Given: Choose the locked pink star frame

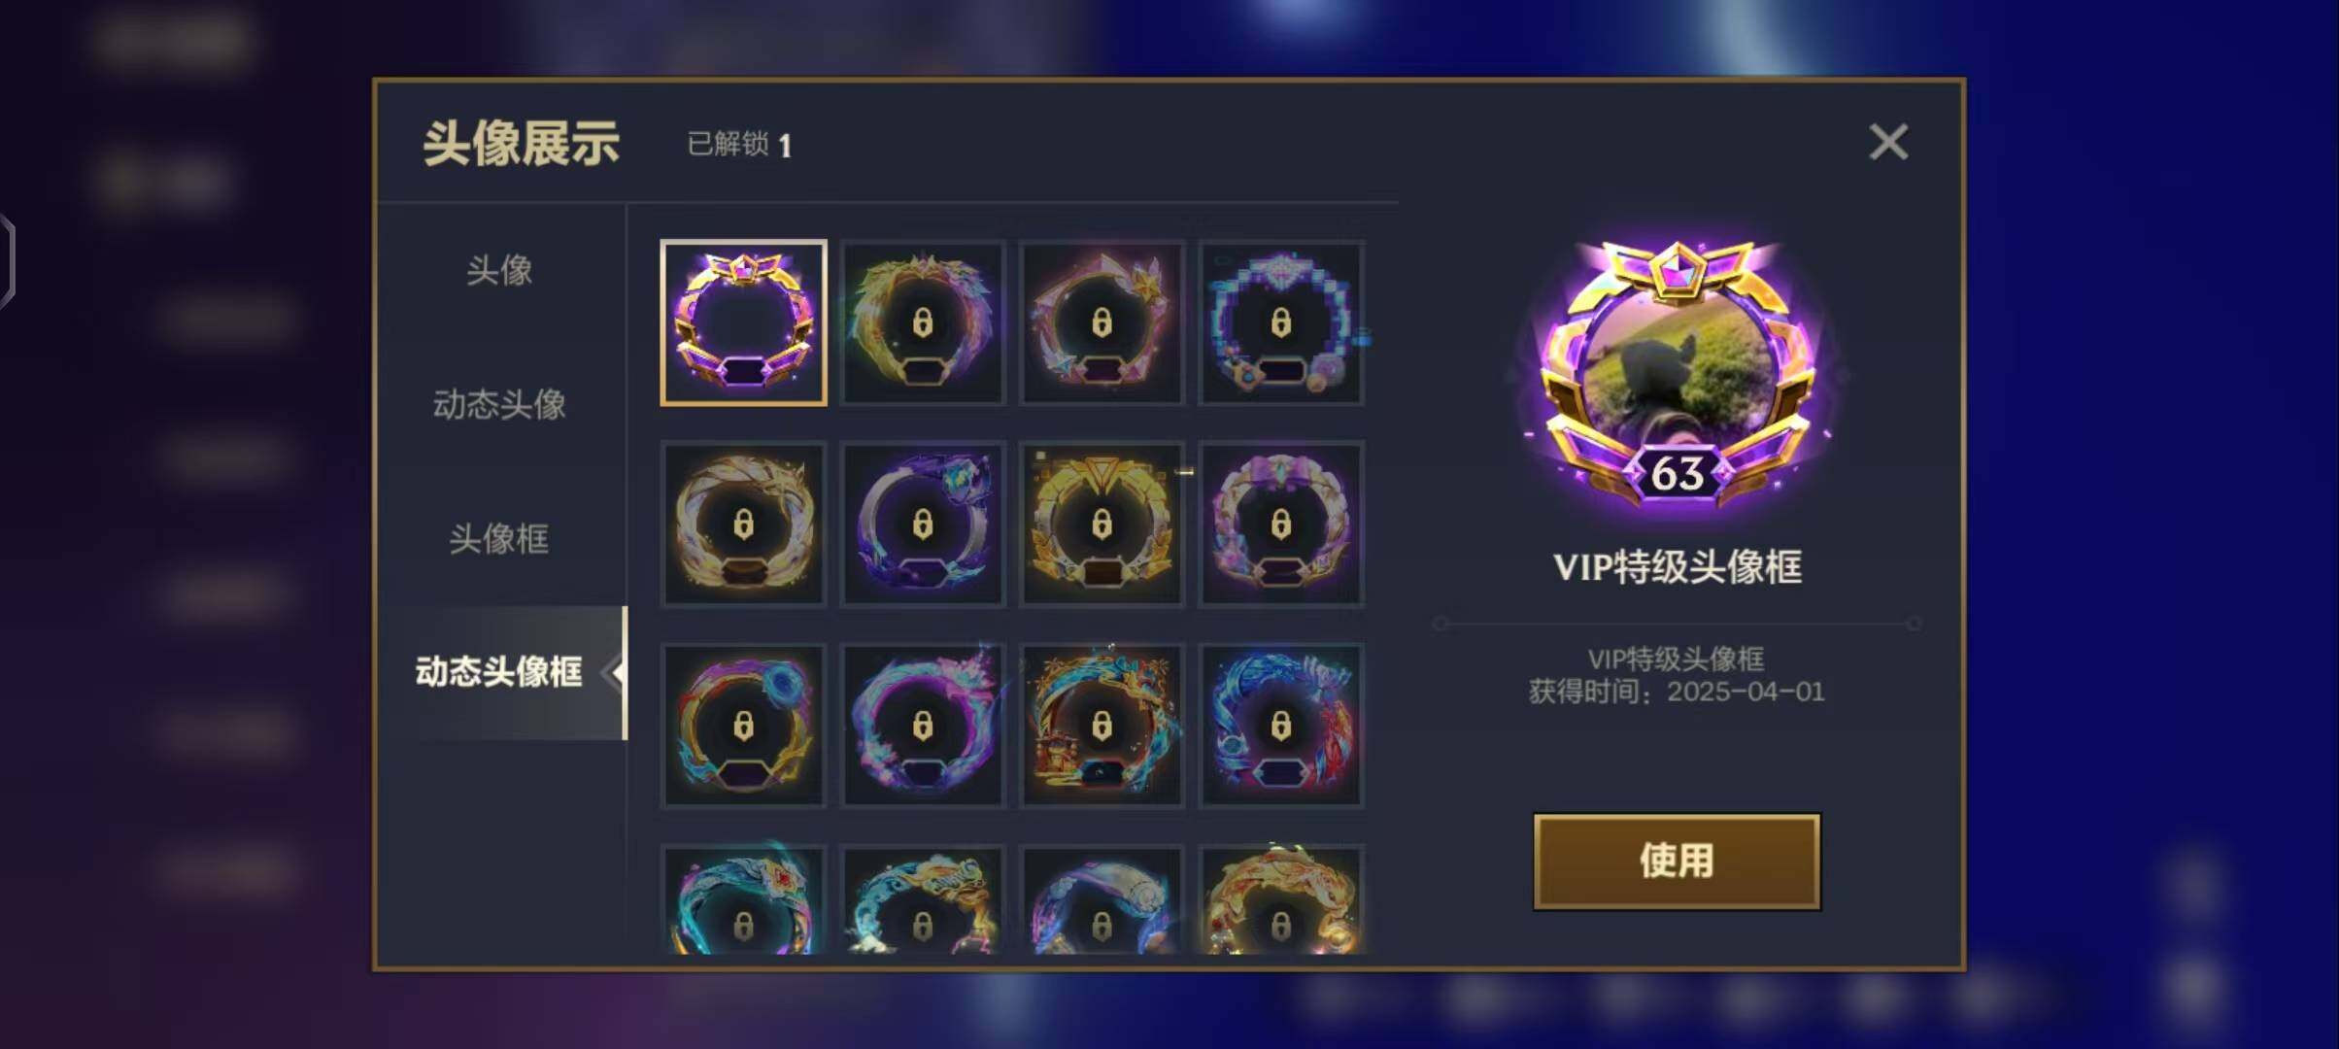Looking at the screenshot, I should [x=1102, y=322].
